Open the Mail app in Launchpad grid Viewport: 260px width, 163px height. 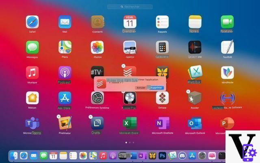[65, 22]
